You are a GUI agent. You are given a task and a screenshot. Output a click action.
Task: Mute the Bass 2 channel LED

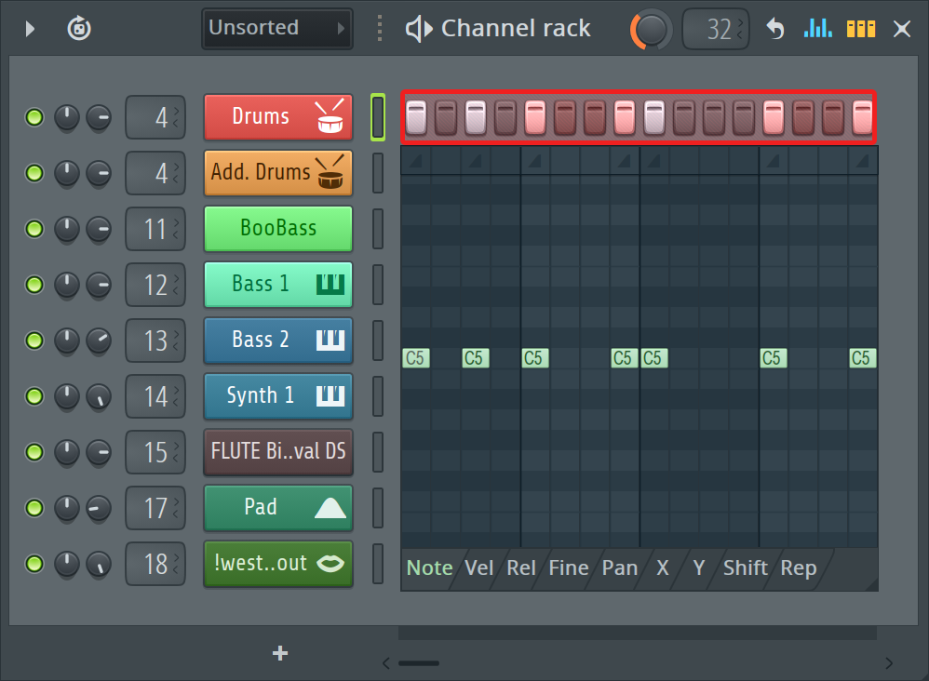coord(34,340)
